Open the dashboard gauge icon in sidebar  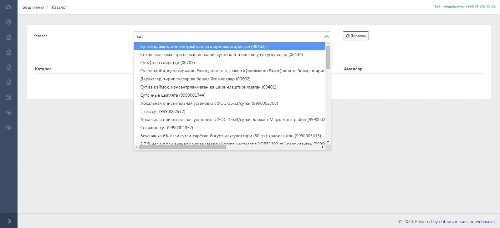pos(9,7)
